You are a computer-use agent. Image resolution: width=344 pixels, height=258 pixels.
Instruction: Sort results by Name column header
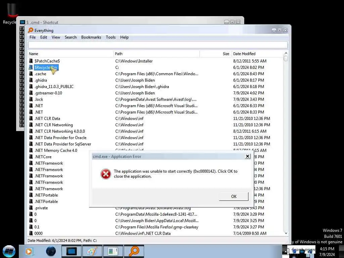coord(71,54)
